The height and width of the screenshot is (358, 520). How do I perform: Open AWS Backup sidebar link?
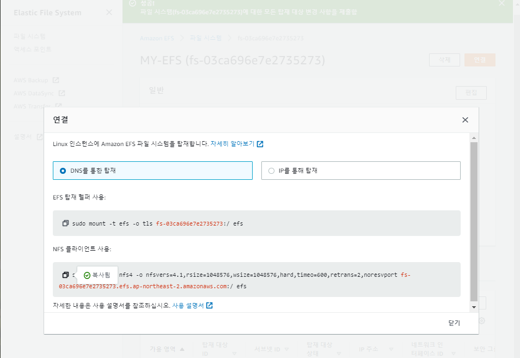point(31,80)
